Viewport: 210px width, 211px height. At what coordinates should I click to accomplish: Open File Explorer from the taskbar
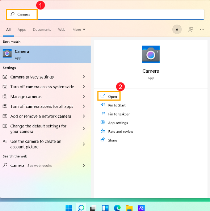click(129, 208)
